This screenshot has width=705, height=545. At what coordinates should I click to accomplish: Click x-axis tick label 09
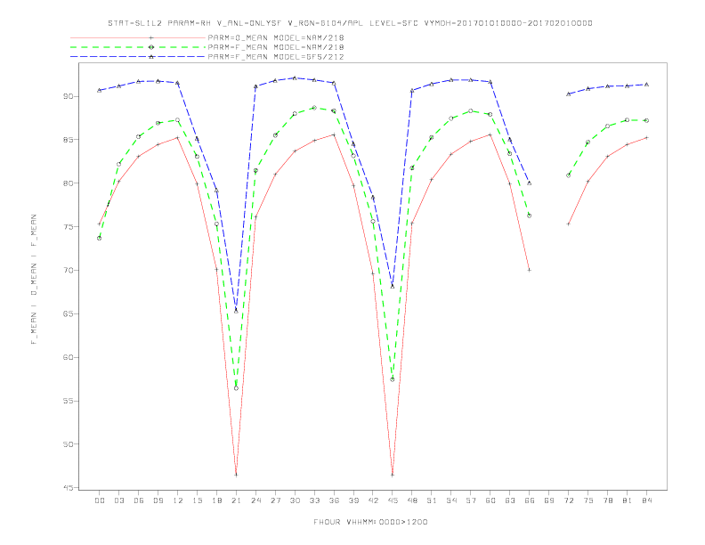click(158, 500)
